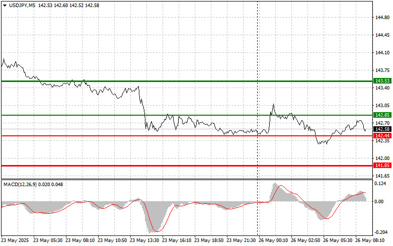Screen dimensions: 393x246
Task: Click the 143.05 price axis label
Action: pyautogui.click(x=382, y=106)
